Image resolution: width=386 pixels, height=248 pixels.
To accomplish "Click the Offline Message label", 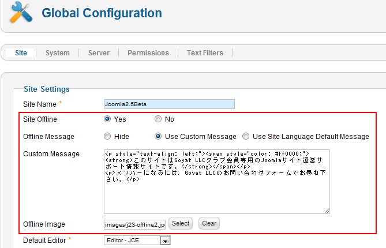I will pyautogui.click(x=48, y=137).
